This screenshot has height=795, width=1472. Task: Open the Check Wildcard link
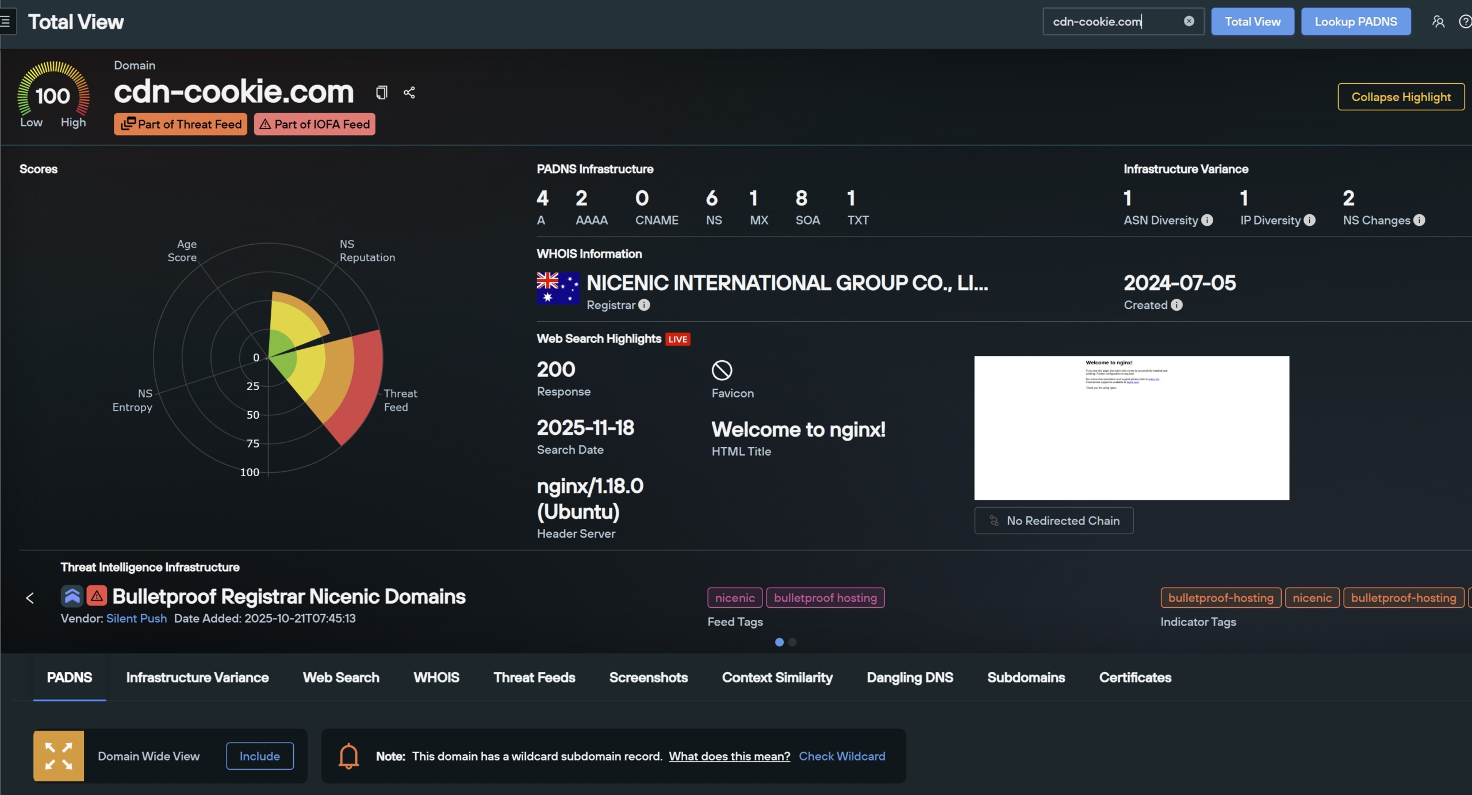(842, 756)
